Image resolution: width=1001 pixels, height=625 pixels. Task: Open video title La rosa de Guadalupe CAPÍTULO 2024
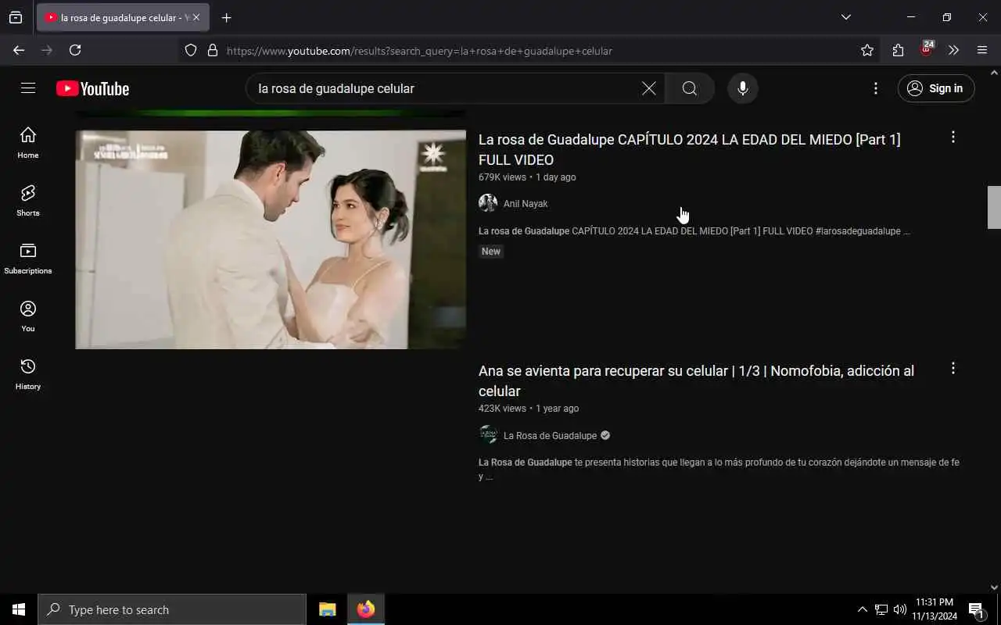tap(689, 149)
